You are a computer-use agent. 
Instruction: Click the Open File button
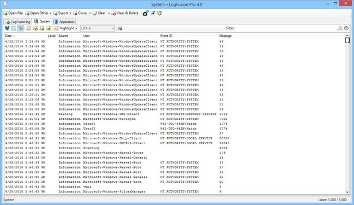13,13
